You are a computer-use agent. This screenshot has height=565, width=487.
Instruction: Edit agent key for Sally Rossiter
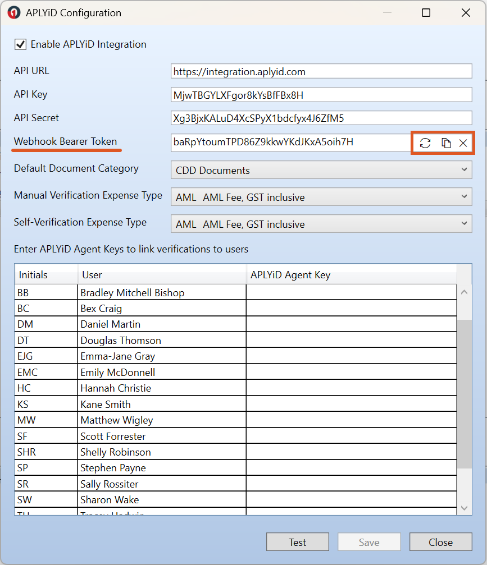click(x=352, y=484)
